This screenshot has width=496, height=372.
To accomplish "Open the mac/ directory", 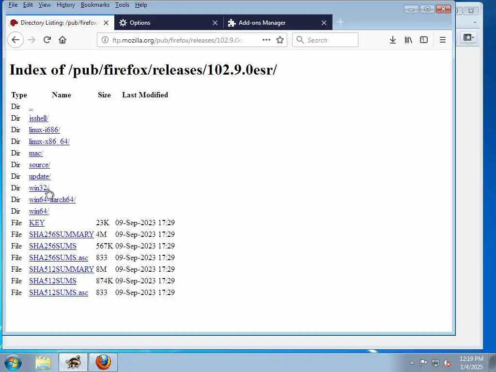I will click(36, 153).
